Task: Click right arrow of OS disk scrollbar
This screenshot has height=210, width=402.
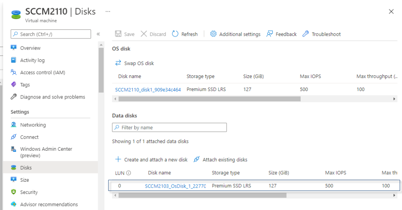Action: point(394,99)
